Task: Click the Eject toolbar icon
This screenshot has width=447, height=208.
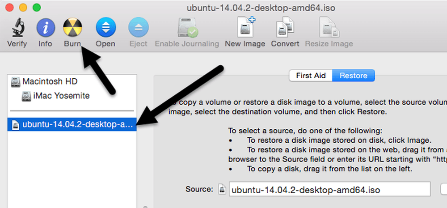Action: point(138,27)
